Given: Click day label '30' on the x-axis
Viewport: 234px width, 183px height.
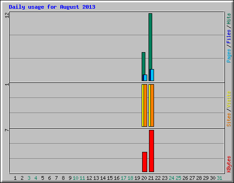Looking at the screenshot, I should [x=213, y=178].
